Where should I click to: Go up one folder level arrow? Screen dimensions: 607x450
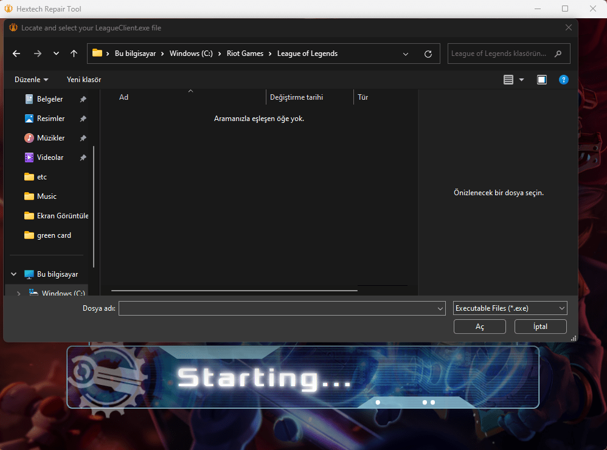pos(74,54)
